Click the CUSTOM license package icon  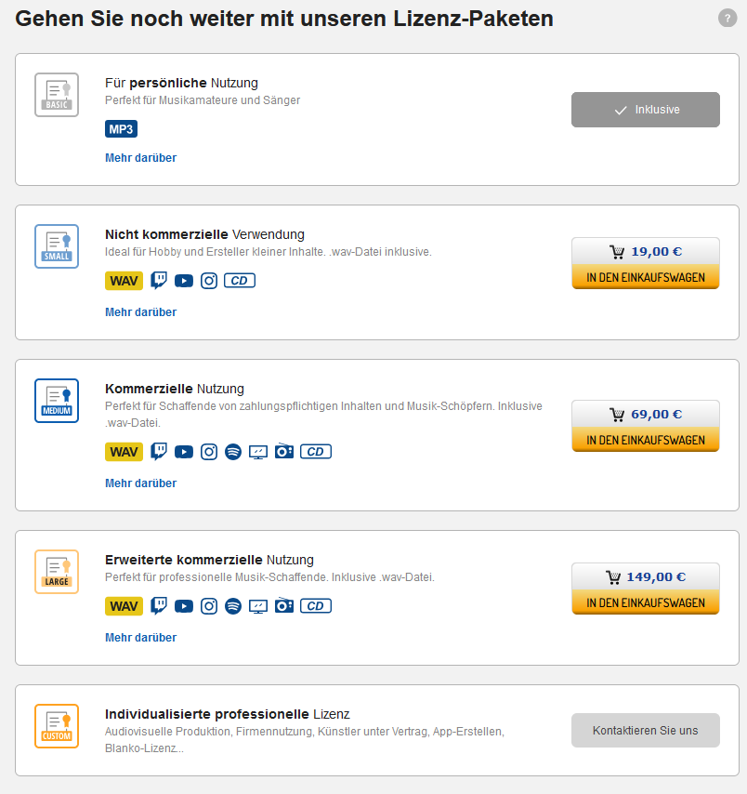click(57, 726)
